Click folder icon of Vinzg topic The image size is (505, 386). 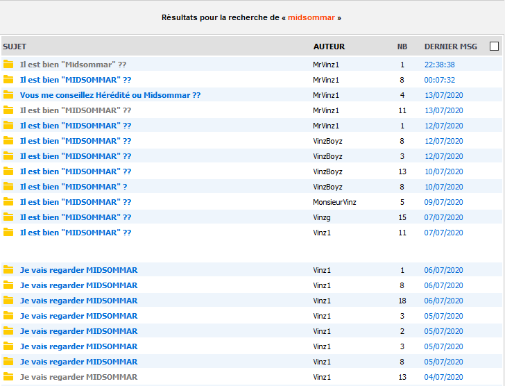8,217
